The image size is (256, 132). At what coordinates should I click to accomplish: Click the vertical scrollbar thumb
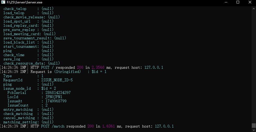tap(254, 125)
